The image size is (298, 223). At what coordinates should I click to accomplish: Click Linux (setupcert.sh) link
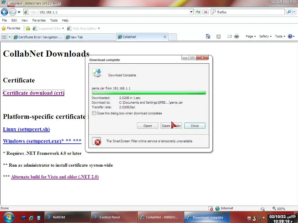pyautogui.click(x=26, y=129)
